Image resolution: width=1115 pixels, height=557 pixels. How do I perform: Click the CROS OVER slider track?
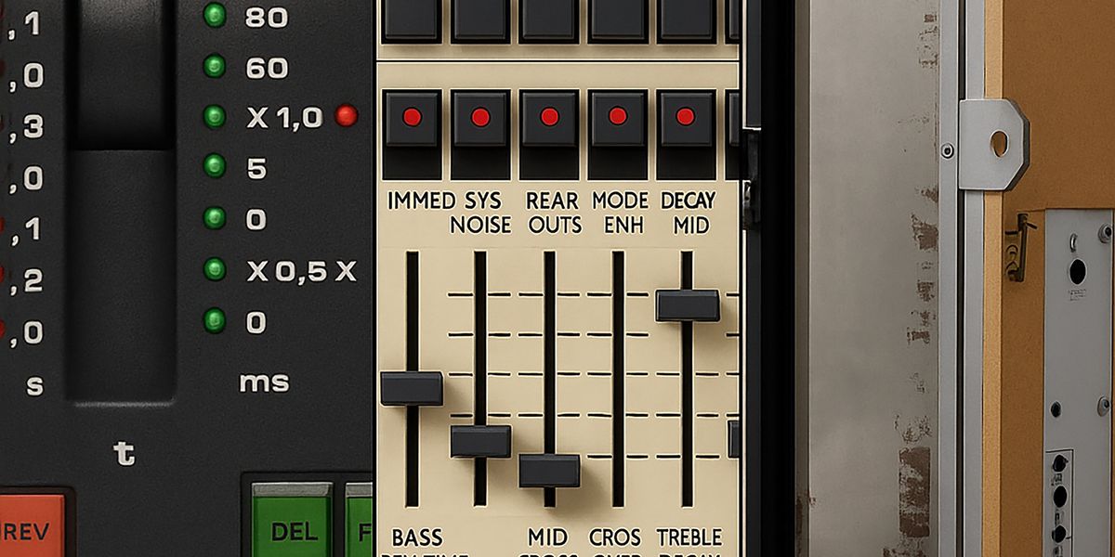[x=618, y=379]
